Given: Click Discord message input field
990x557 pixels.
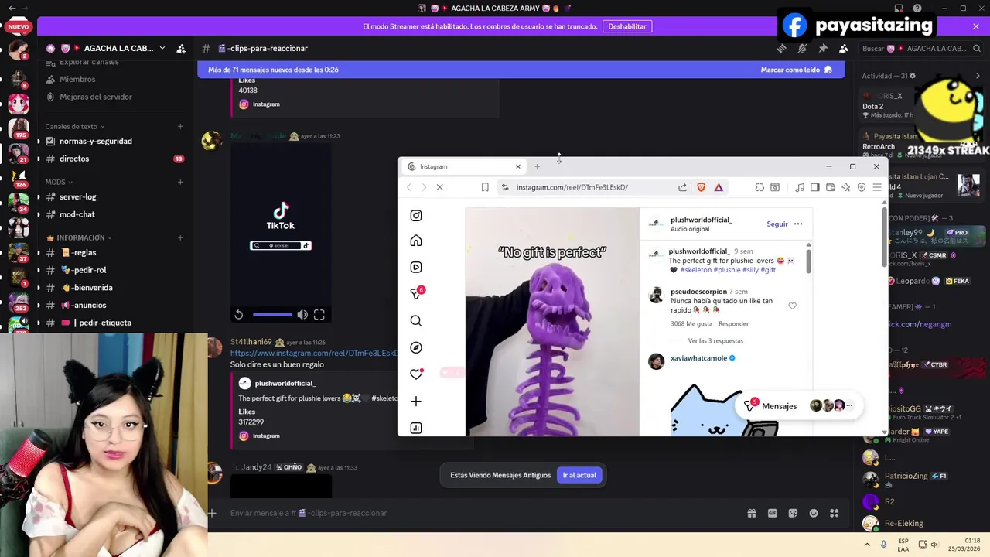Looking at the screenshot, I should click(480, 513).
